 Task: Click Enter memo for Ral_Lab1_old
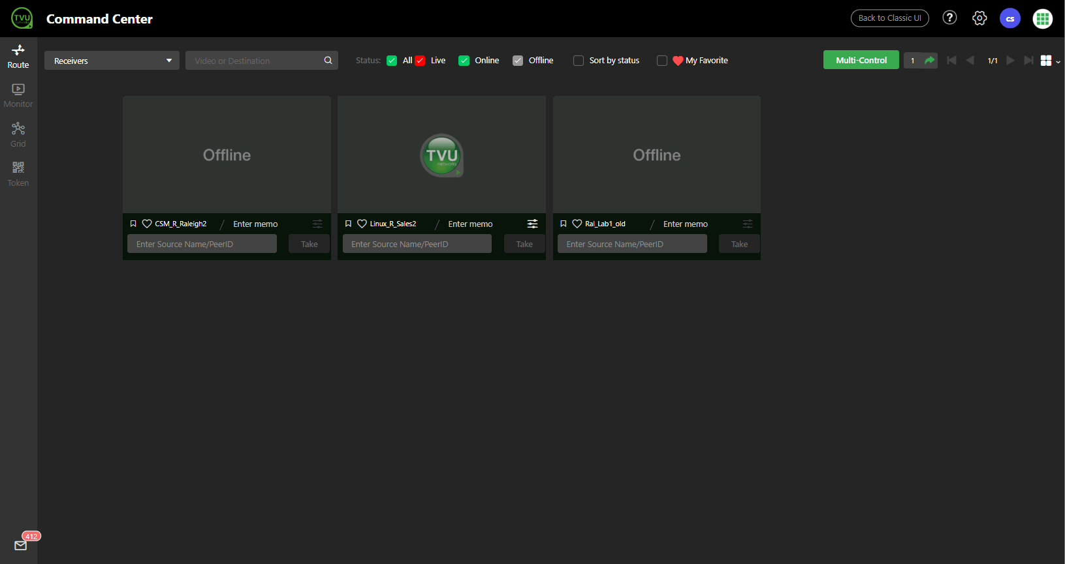click(x=686, y=224)
